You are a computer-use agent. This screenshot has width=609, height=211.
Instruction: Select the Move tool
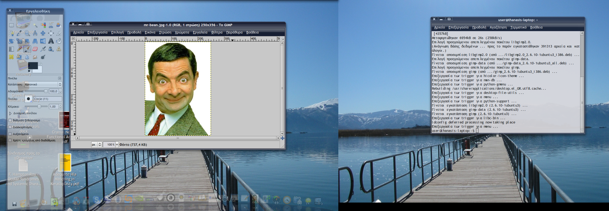click(x=43, y=33)
